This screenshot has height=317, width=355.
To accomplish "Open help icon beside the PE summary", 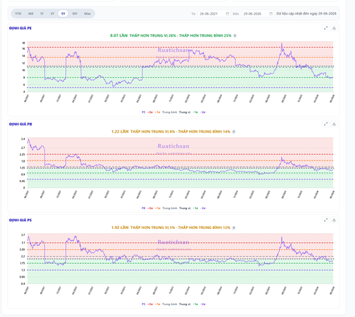I will point(235,36).
